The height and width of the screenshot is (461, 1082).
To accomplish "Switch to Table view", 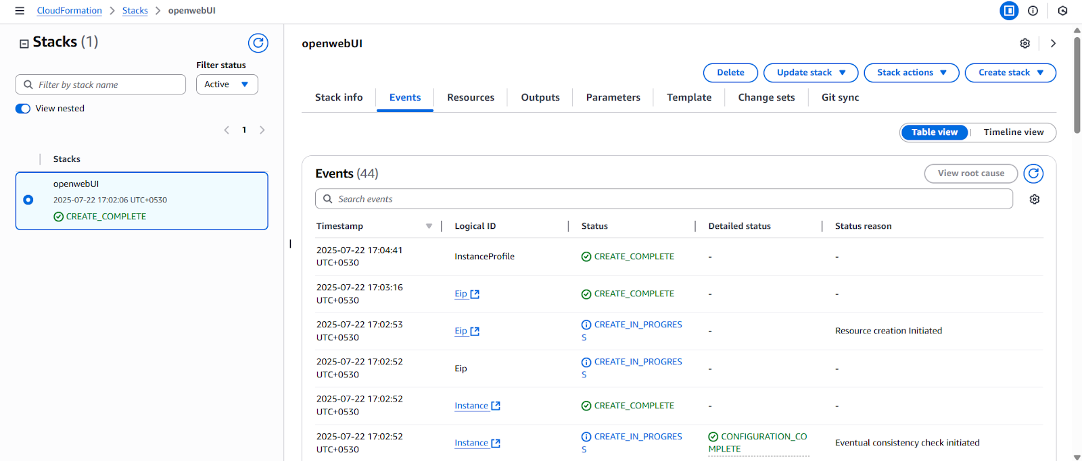I will point(935,132).
